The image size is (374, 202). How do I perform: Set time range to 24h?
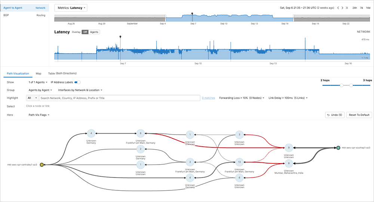click(355, 8)
